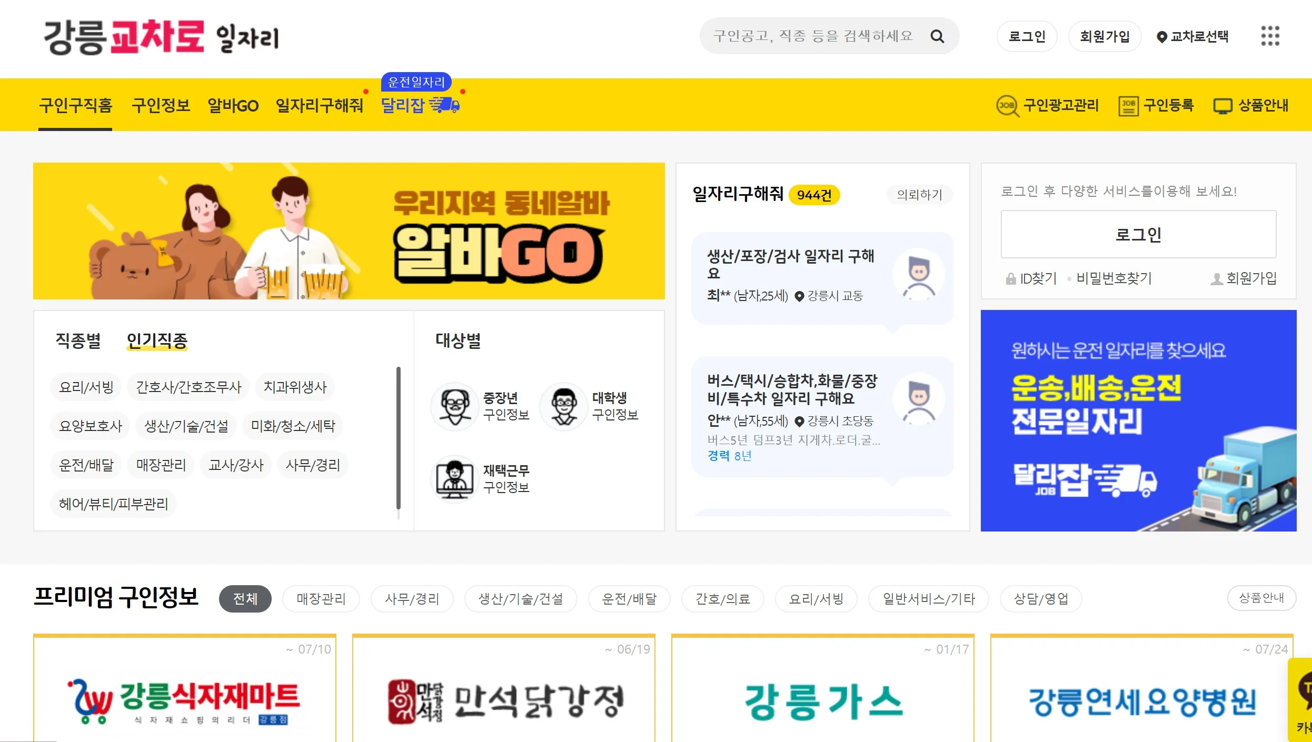Click the 상품안내 monitor icon

tap(1222, 106)
